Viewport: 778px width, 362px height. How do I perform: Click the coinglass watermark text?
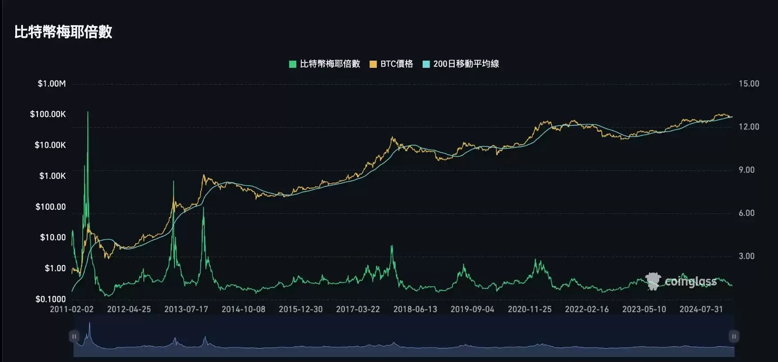tap(690, 282)
